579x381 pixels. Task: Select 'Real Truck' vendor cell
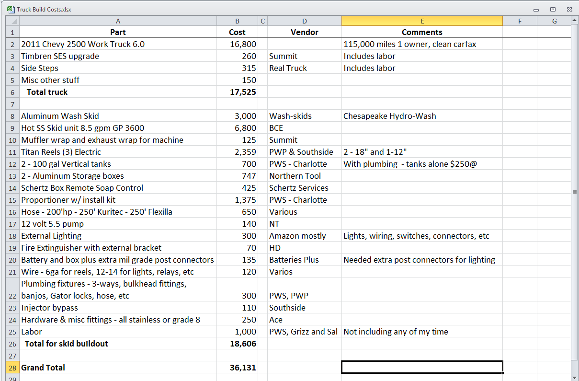click(305, 68)
